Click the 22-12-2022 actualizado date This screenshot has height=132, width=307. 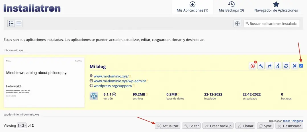tap(251, 94)
